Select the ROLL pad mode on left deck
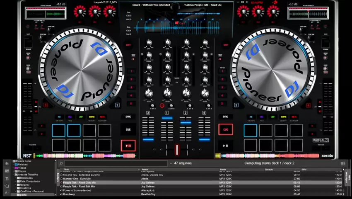Image resolution: width=352 pixels, height=199 pixels. click(70, 117)
